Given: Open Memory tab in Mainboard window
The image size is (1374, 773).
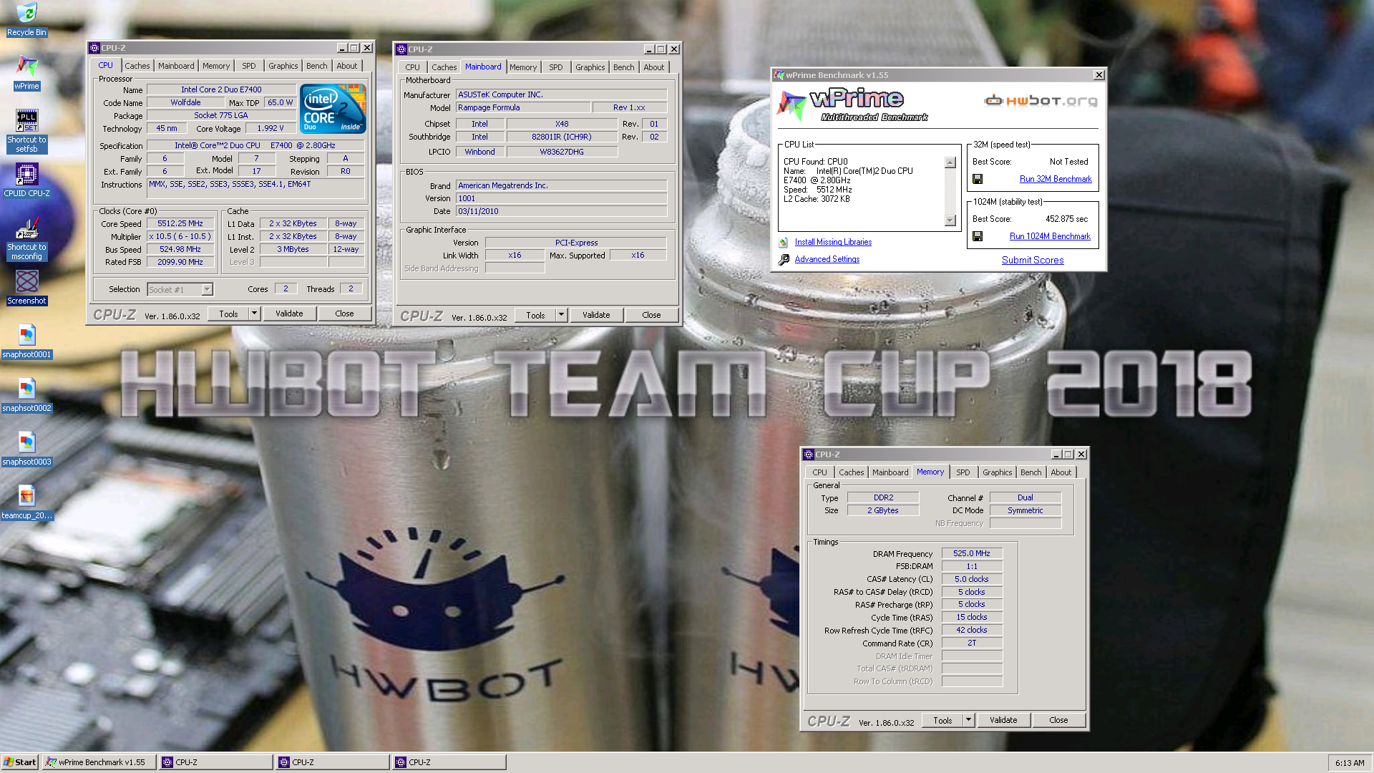Looking at the screenshot, I should (522, 67).
